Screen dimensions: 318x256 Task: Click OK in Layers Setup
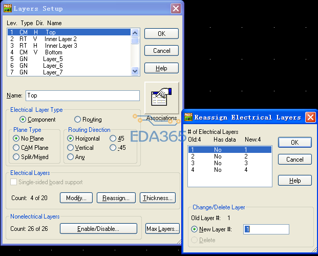tap(161, 33)
